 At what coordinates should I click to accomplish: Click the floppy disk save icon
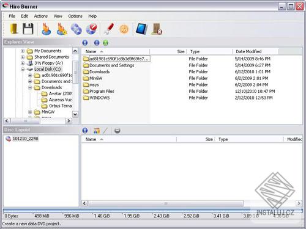coord(28,29)
